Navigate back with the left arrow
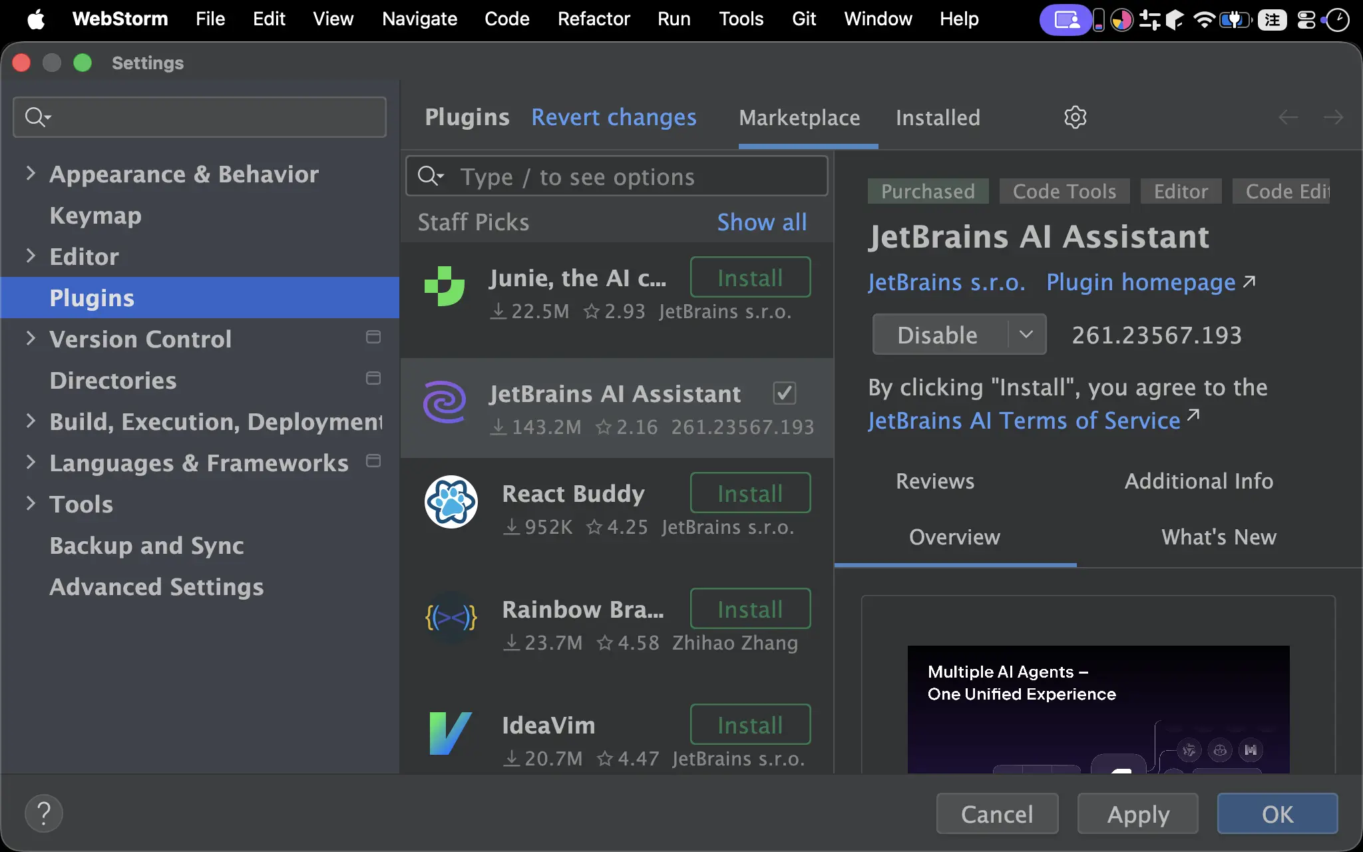 (x=1288, y=118)
